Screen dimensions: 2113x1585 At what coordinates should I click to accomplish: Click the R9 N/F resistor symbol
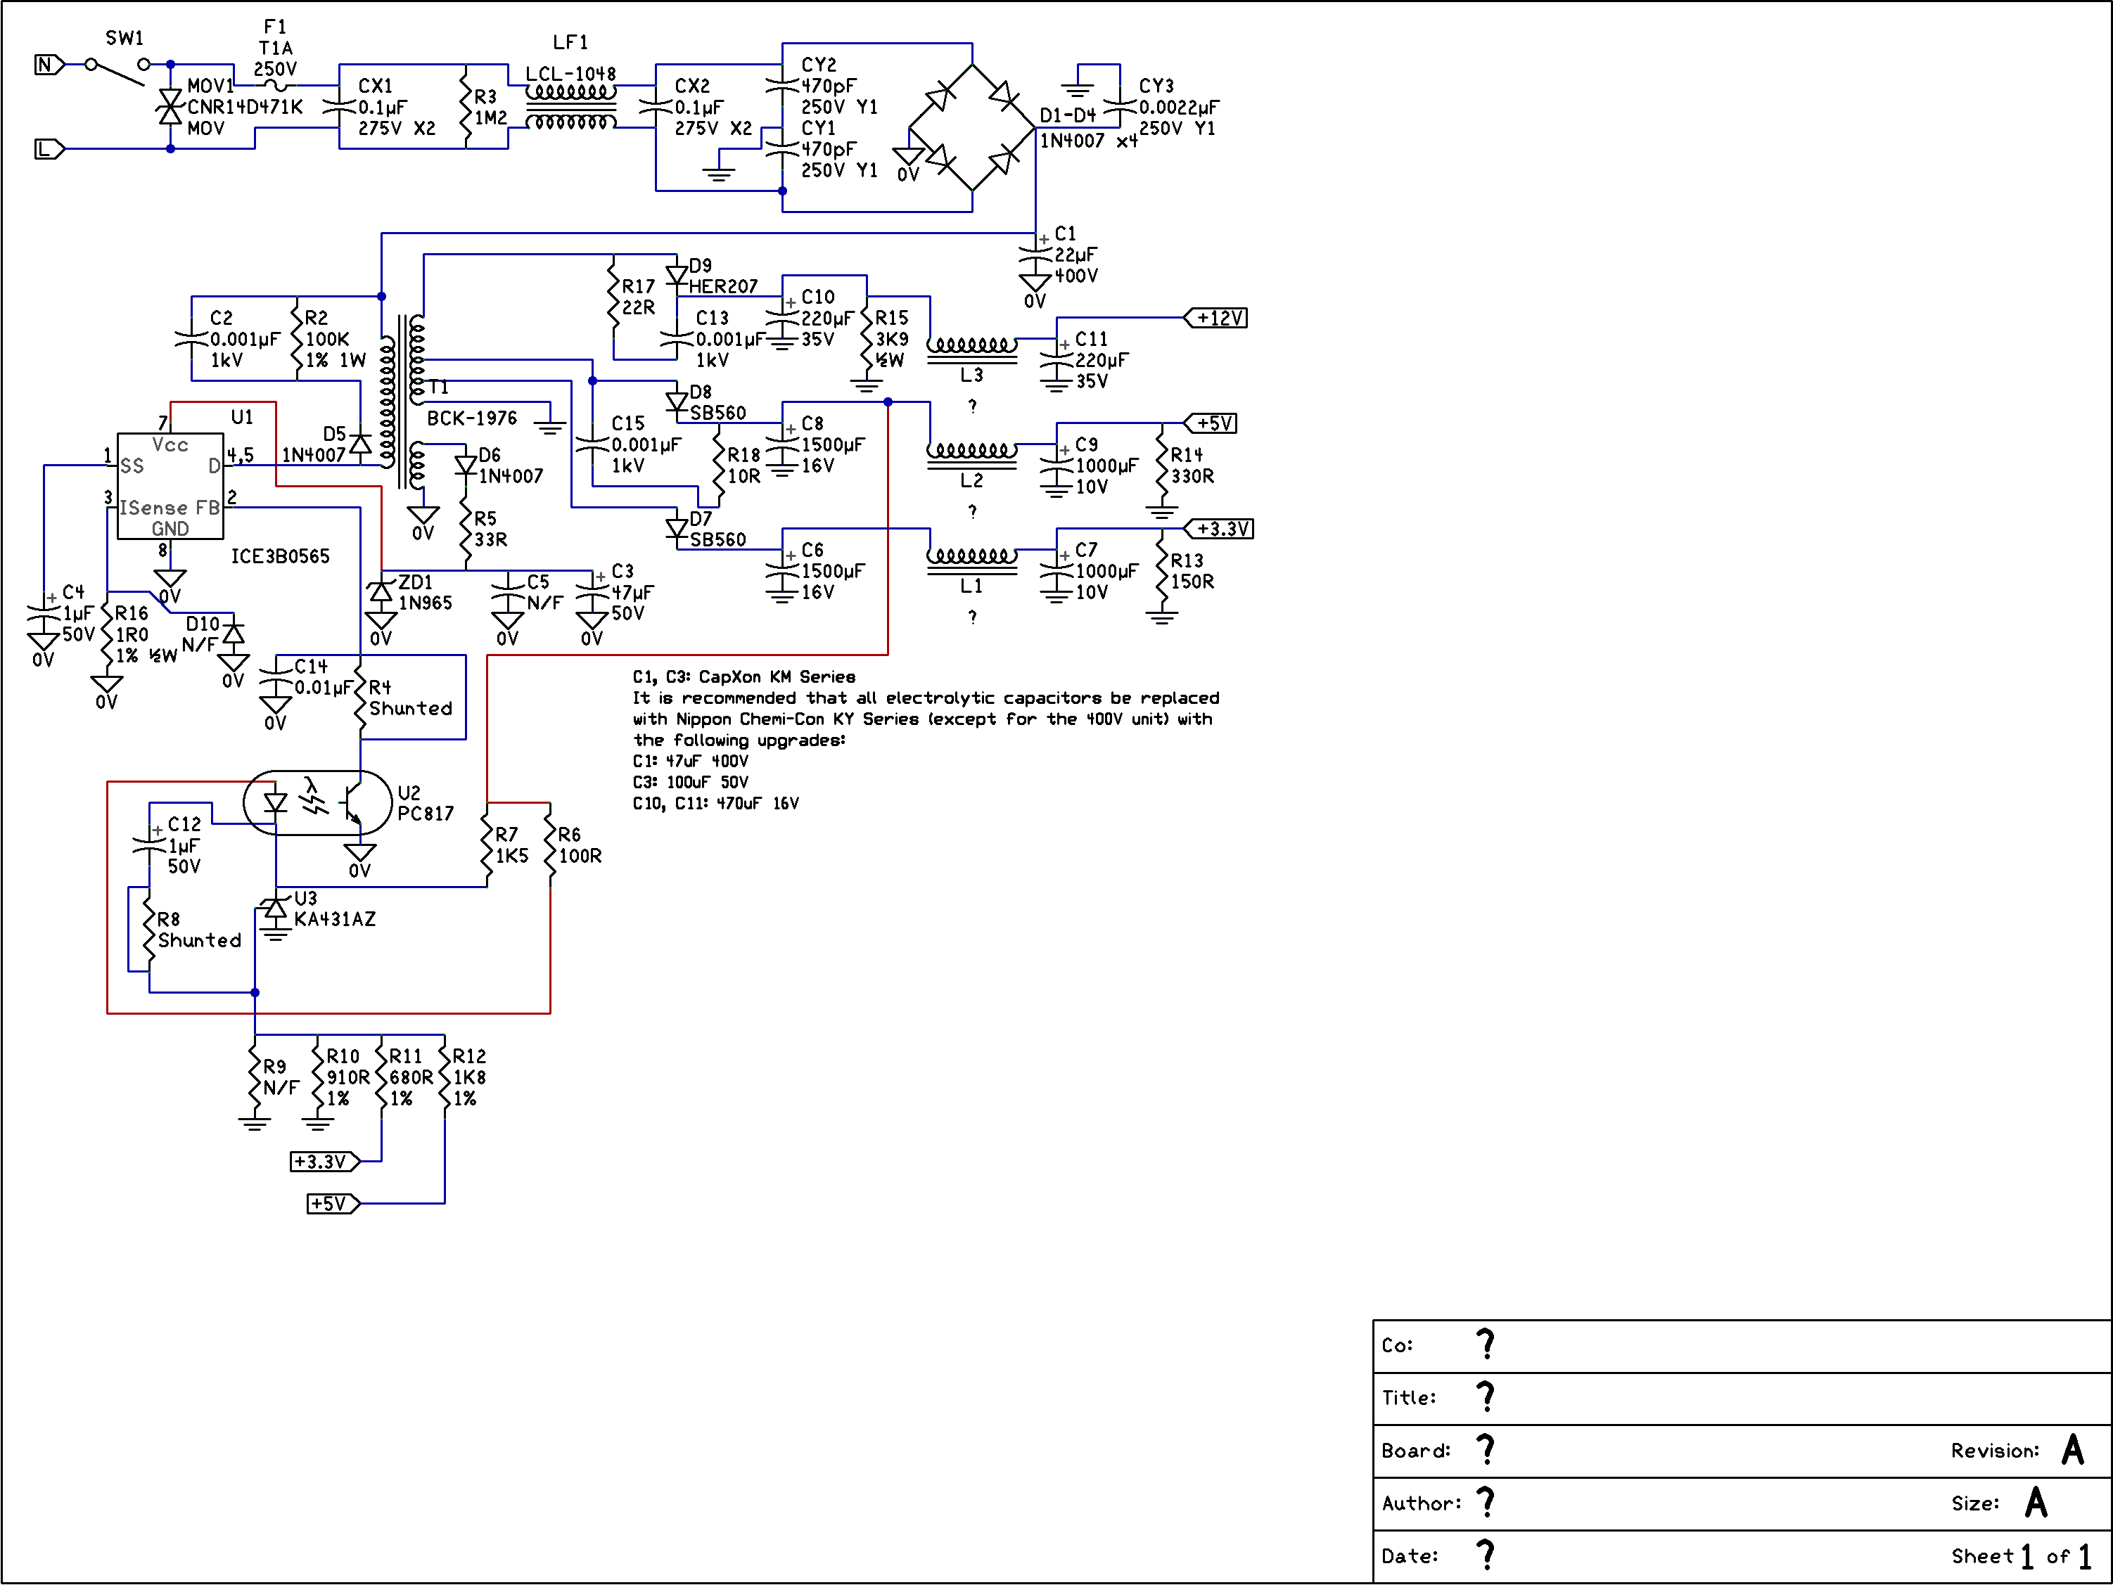click(255, 1077)
